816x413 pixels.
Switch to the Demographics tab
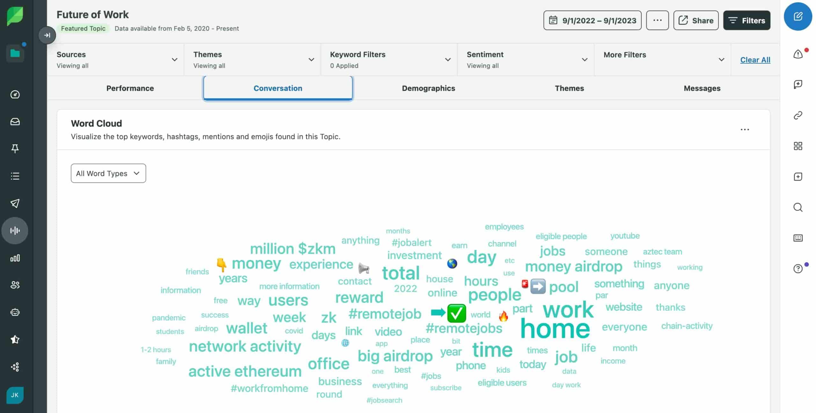[x=428, y=88]
